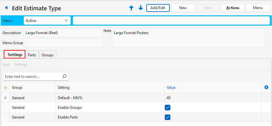Image resolution: width=272 pixels, height=126 pixels.
Task: Sort grid by the Value column header
Action: tap(171, 88)
